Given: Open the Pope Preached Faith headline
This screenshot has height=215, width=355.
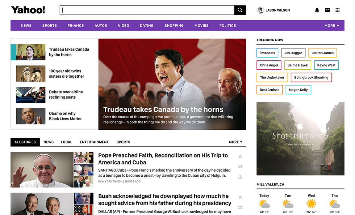Looking at the screenshot, I should pos(163,159).
